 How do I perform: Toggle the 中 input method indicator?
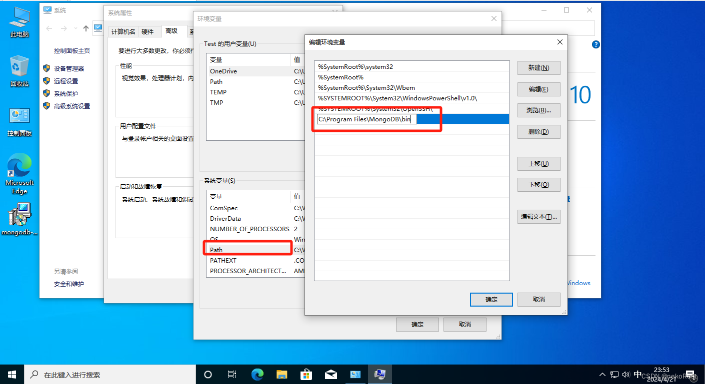point(637,374)
